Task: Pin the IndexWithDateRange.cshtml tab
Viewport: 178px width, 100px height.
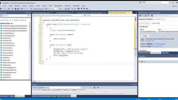Action: point(52,13)
